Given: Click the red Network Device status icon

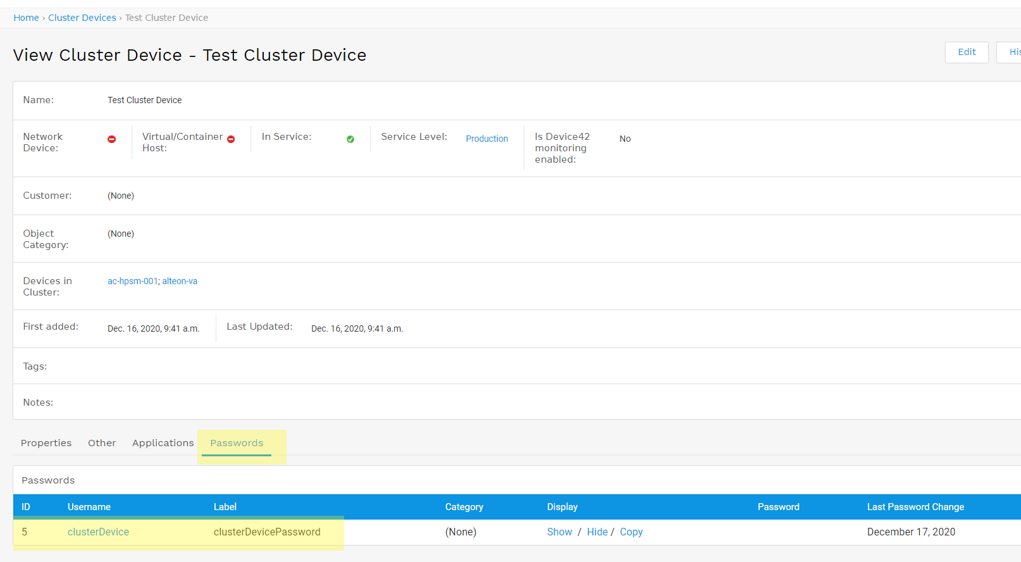Looking at the screenshot, I should click(112, 139).
